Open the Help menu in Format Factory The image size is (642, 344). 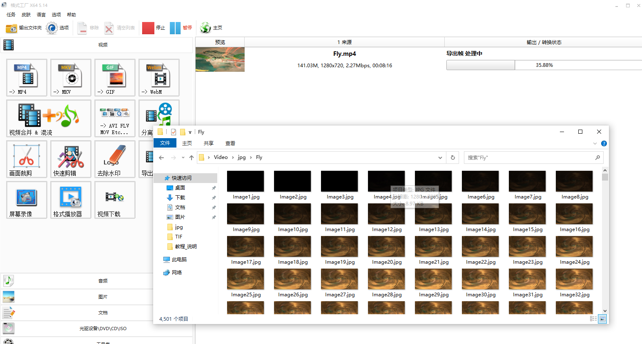tap(71, 15)
